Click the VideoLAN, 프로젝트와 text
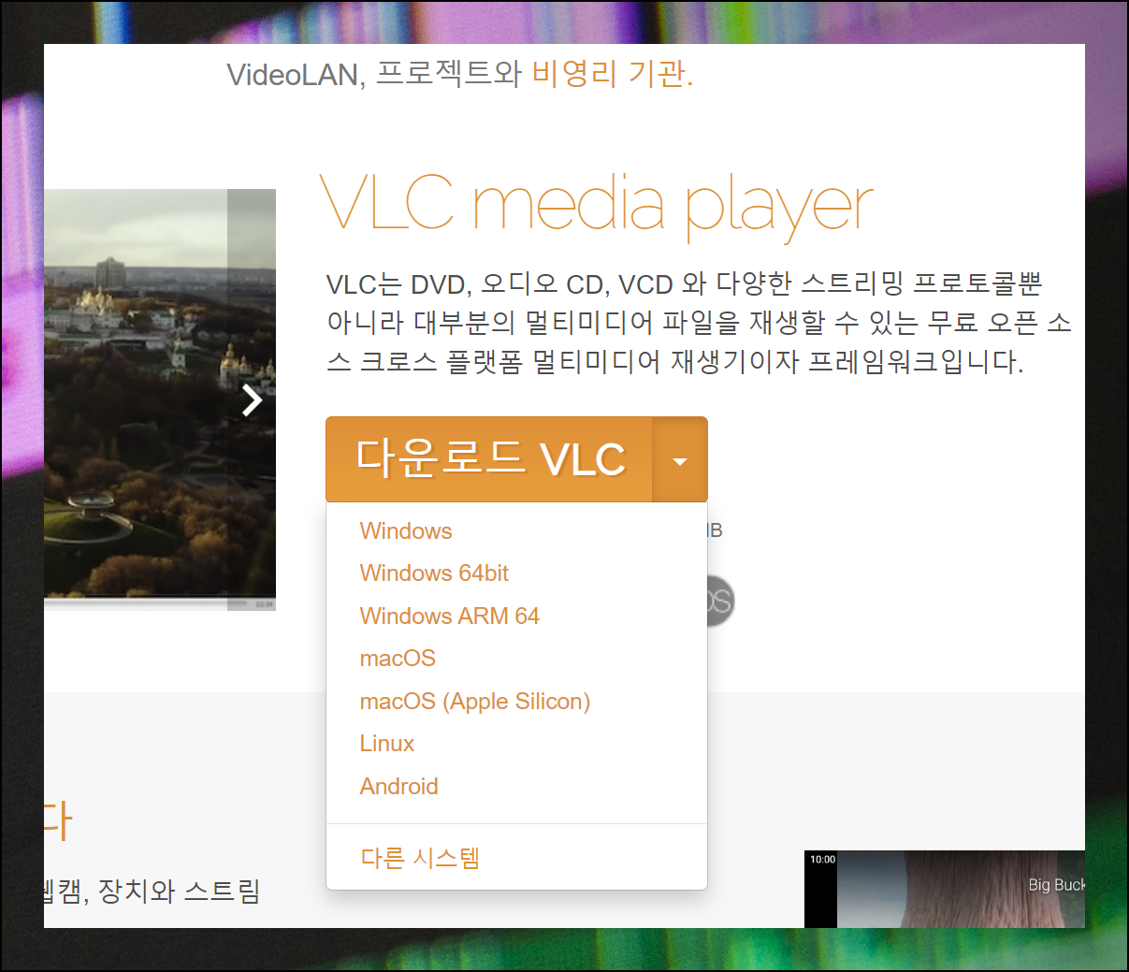 click(x=374, y=74)
